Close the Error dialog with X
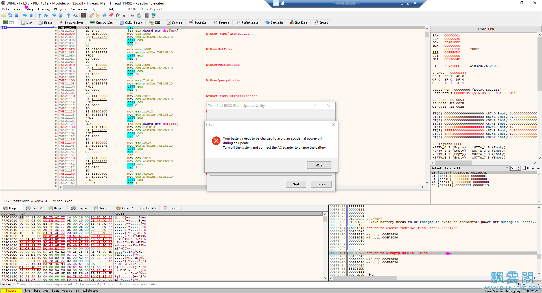Viewport: 542px width, 293px height. coord(333,125)
